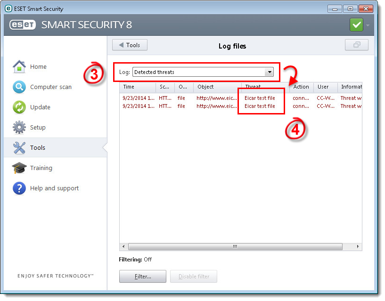Click the Training graduation cap icon
The width and height of the screenshot is (385, 301).
pos(19,168)
